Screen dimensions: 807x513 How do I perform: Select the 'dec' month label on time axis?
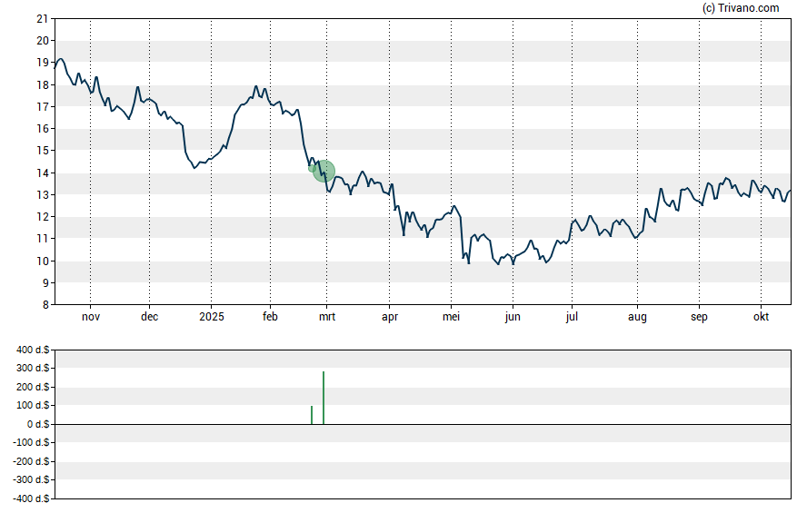pyautogui.click(x=149, y=317)
